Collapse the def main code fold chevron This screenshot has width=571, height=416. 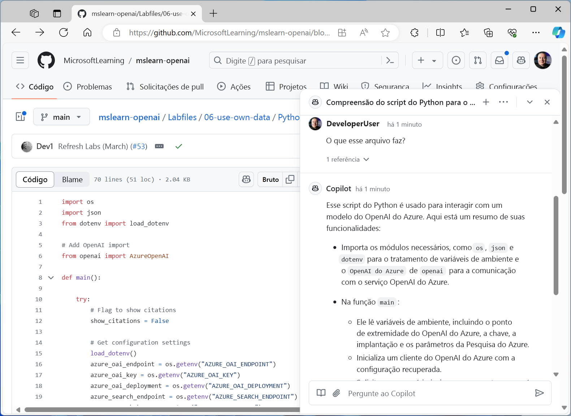[x=51, y=277]
